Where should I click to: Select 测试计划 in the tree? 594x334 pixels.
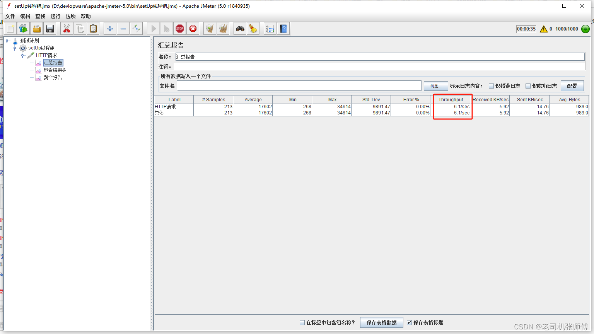pos(30,41)
